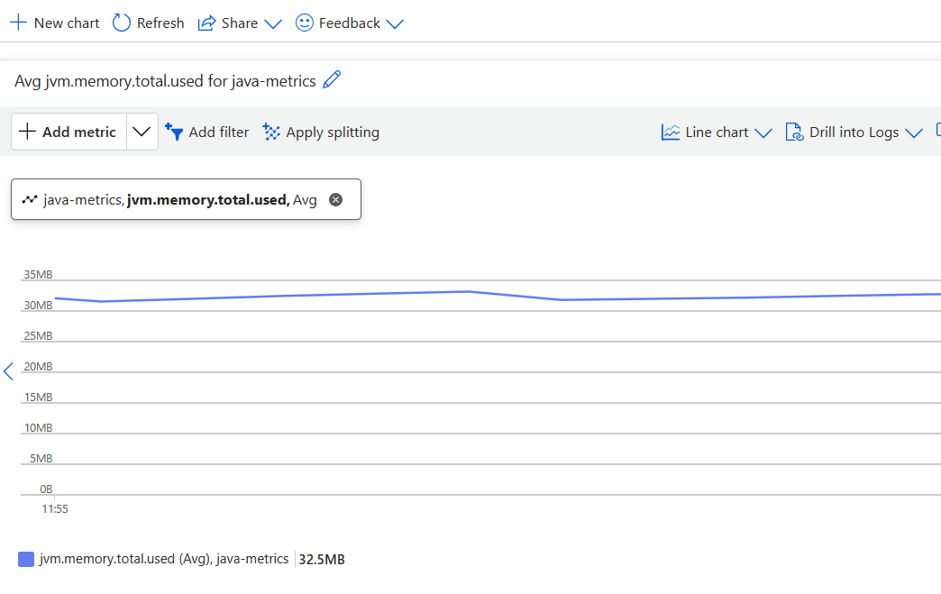Click the Drill into Logs icon
941x594 pixels.
click(x=794, y=133)
